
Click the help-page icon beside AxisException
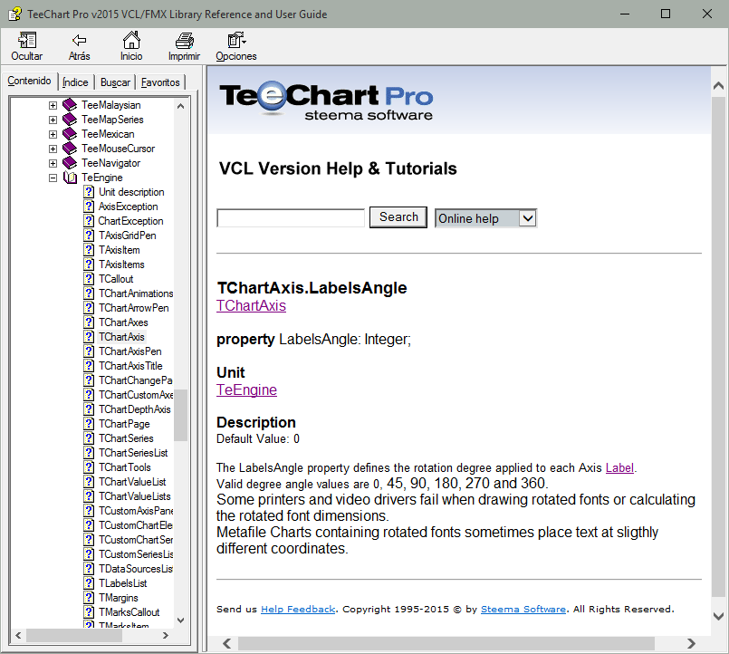(89, 206)
